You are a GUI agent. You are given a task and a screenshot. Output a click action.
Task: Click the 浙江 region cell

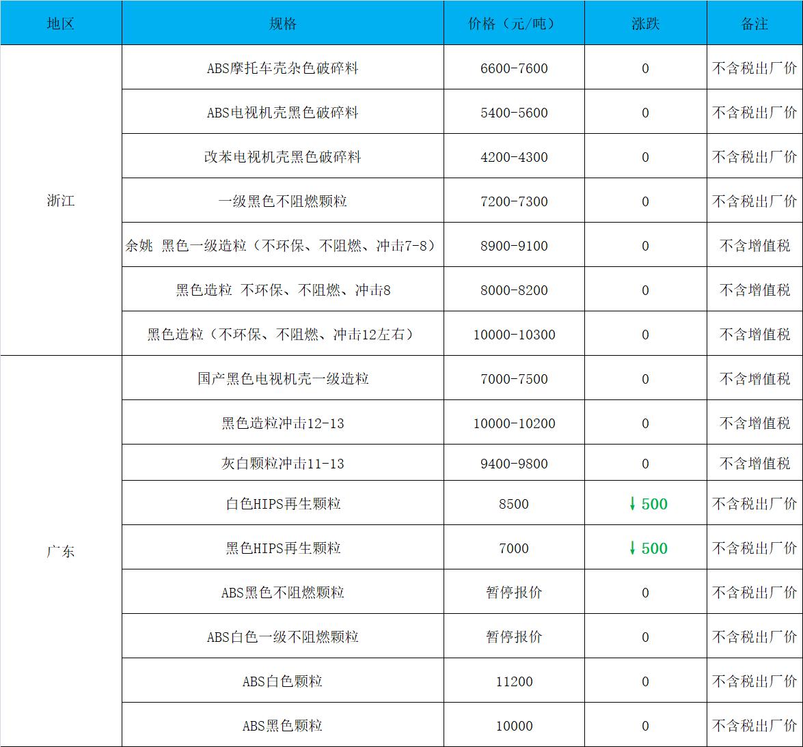point(61,201)
